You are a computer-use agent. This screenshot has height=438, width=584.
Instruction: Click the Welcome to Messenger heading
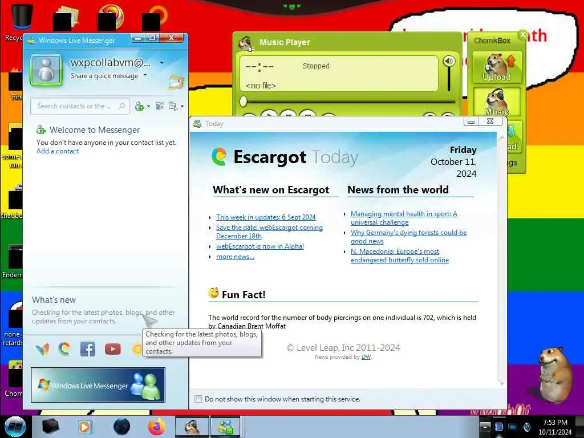click(95, 129)
